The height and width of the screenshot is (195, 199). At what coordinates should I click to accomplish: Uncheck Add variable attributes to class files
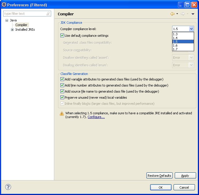(x=62, y=79)
